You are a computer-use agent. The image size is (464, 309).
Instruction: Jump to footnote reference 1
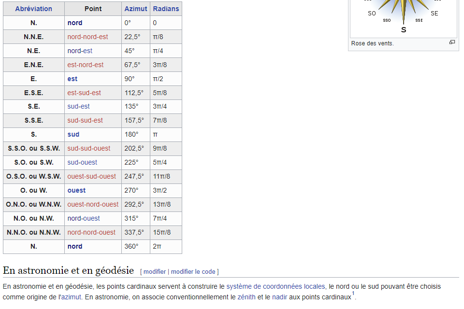coord(353,294)
